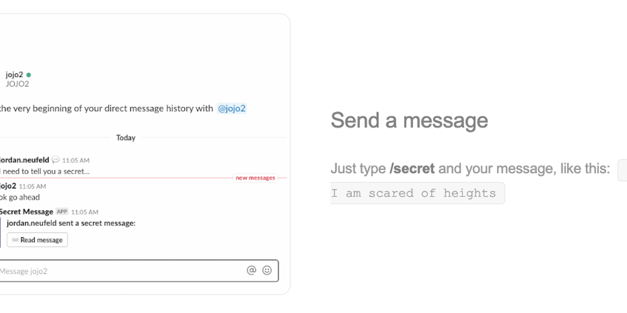This screenshot has height=313, width=627.
Task: Focus the Message jojo2 input field
Action: [x=116, y=271]
